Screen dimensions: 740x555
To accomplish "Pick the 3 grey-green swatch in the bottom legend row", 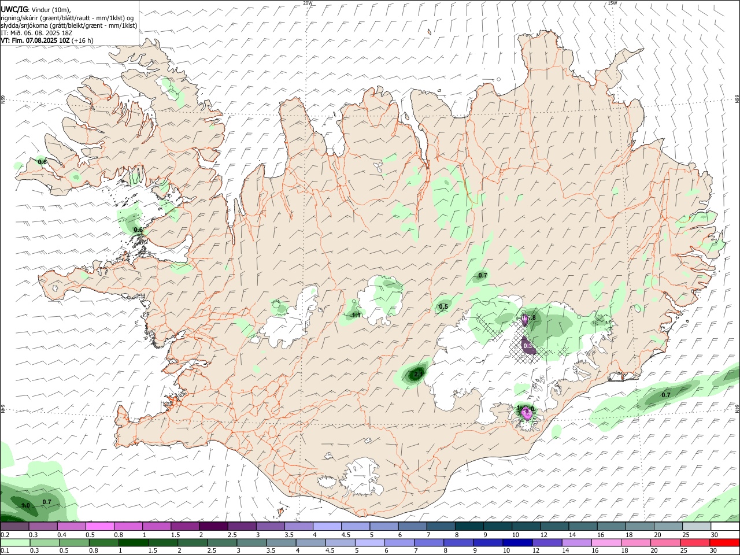I will pyautogui.click(x=251, y=542).
